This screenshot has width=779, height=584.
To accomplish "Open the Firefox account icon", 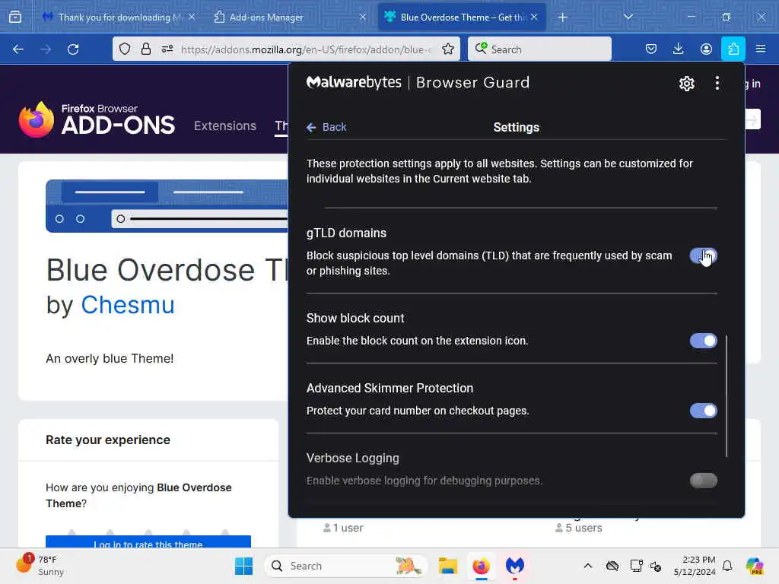I will point(706,49).
